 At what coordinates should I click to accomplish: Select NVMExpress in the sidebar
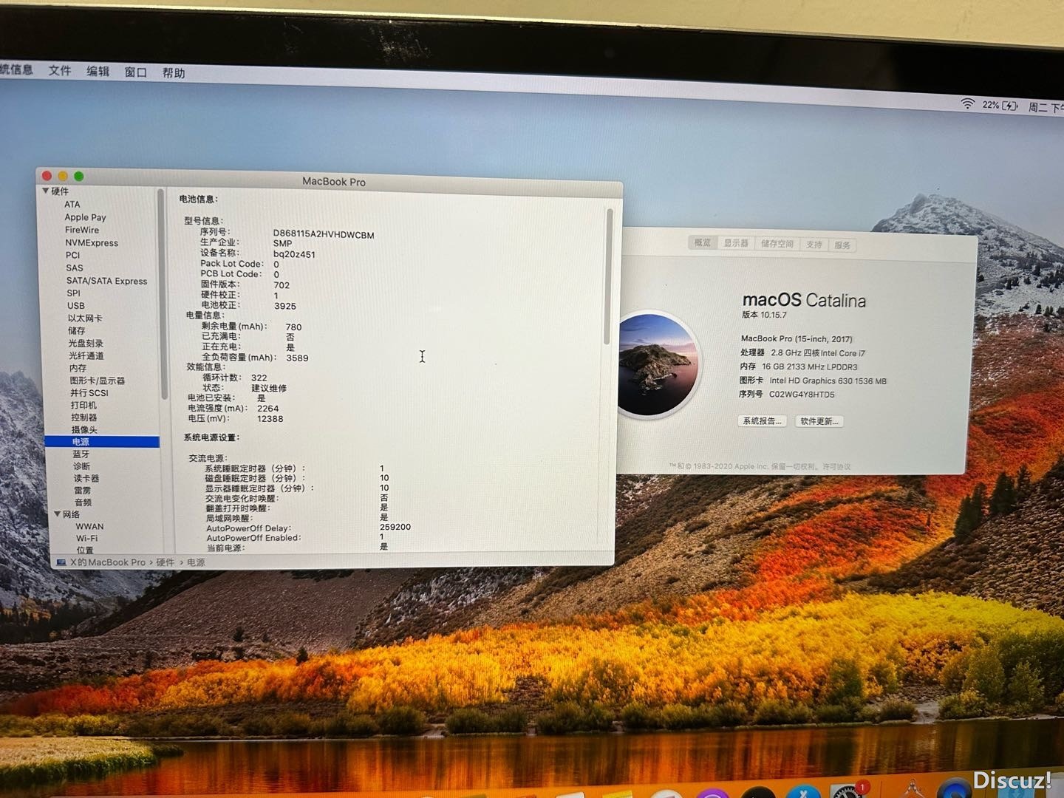(91, 242)
